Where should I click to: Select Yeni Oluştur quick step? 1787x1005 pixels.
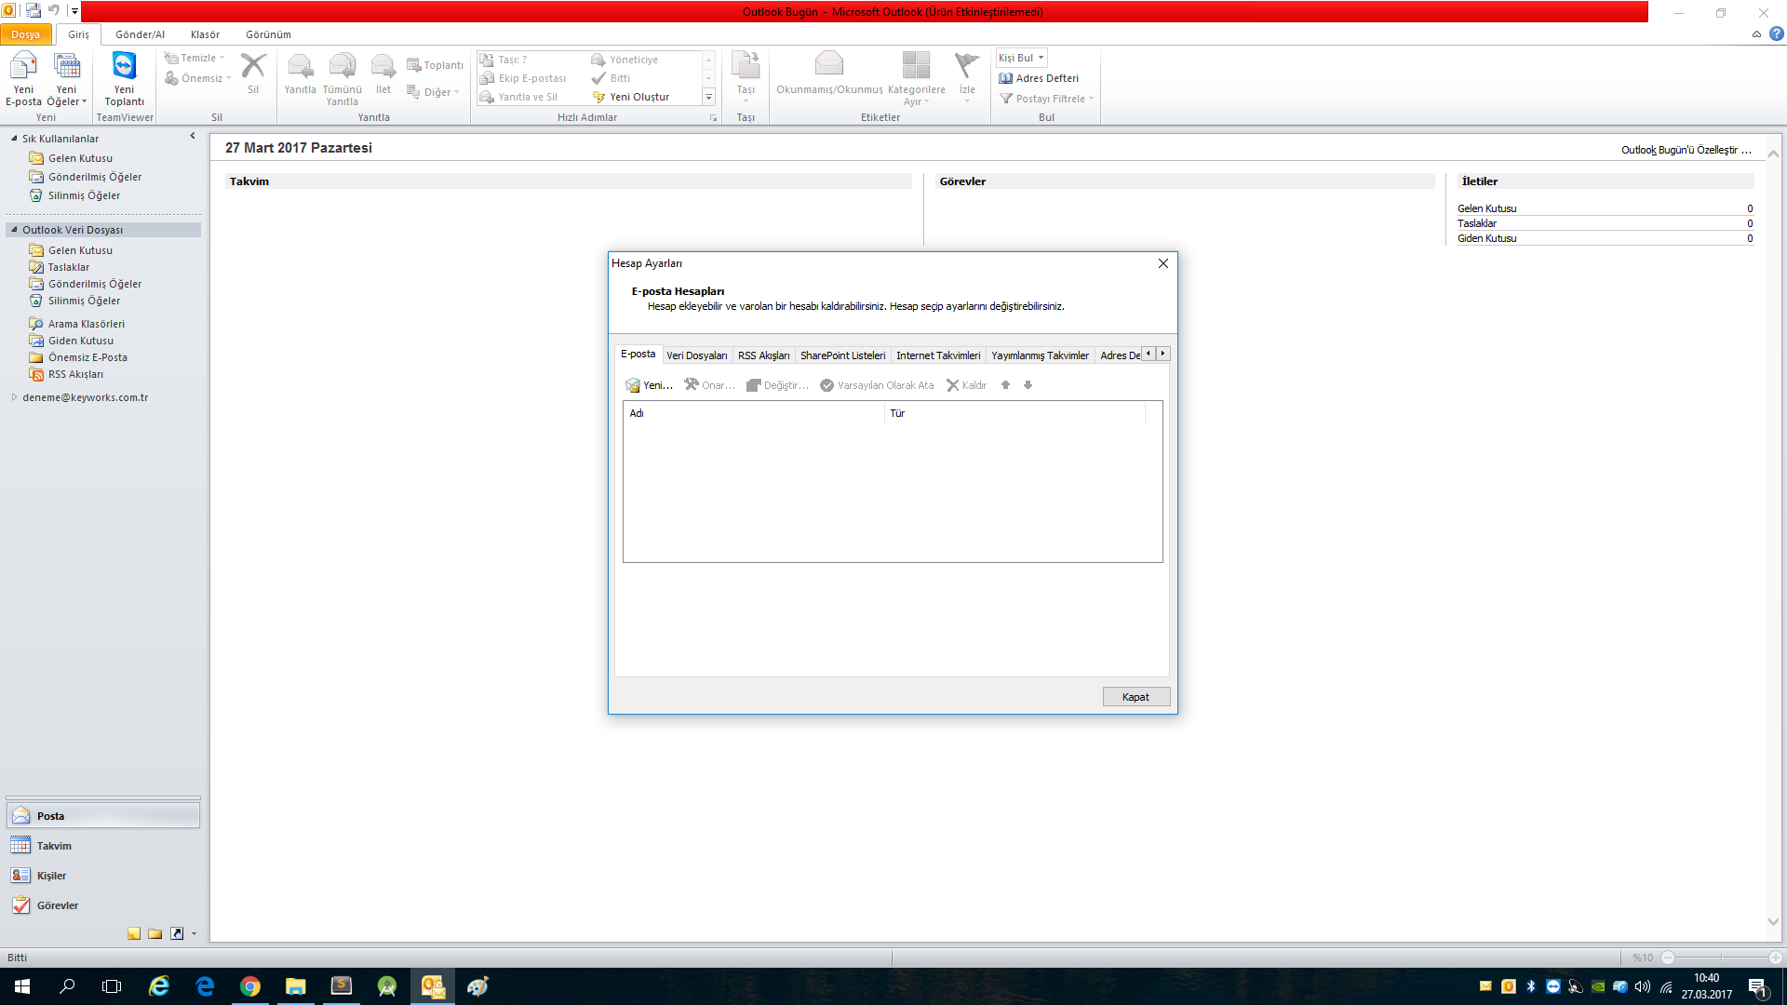click(631, 97)
